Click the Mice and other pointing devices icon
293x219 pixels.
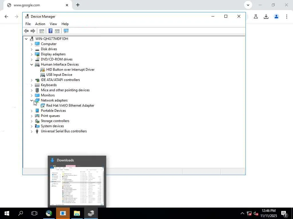click(x=37, y=90)
